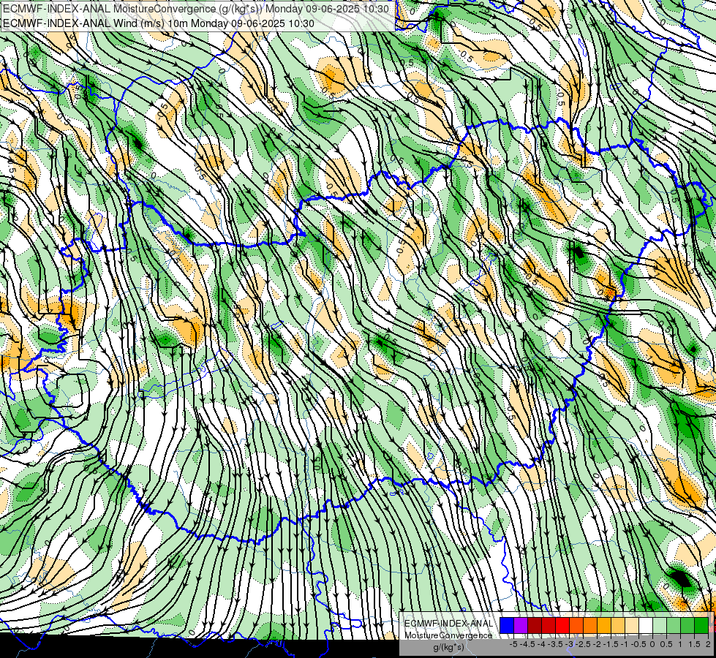Choose legend swatch between 0 and 0.5
Image resolution: width=716 pixels, height=658 pixels.
coord(660,626)
